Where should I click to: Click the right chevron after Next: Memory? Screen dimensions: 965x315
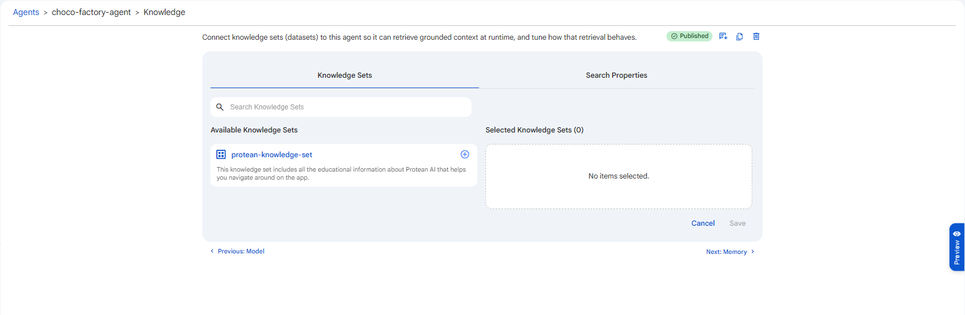tap(752, 252)
